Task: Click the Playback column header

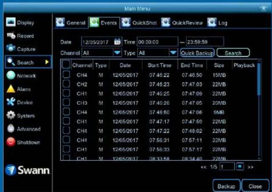Action: [244, 65]
